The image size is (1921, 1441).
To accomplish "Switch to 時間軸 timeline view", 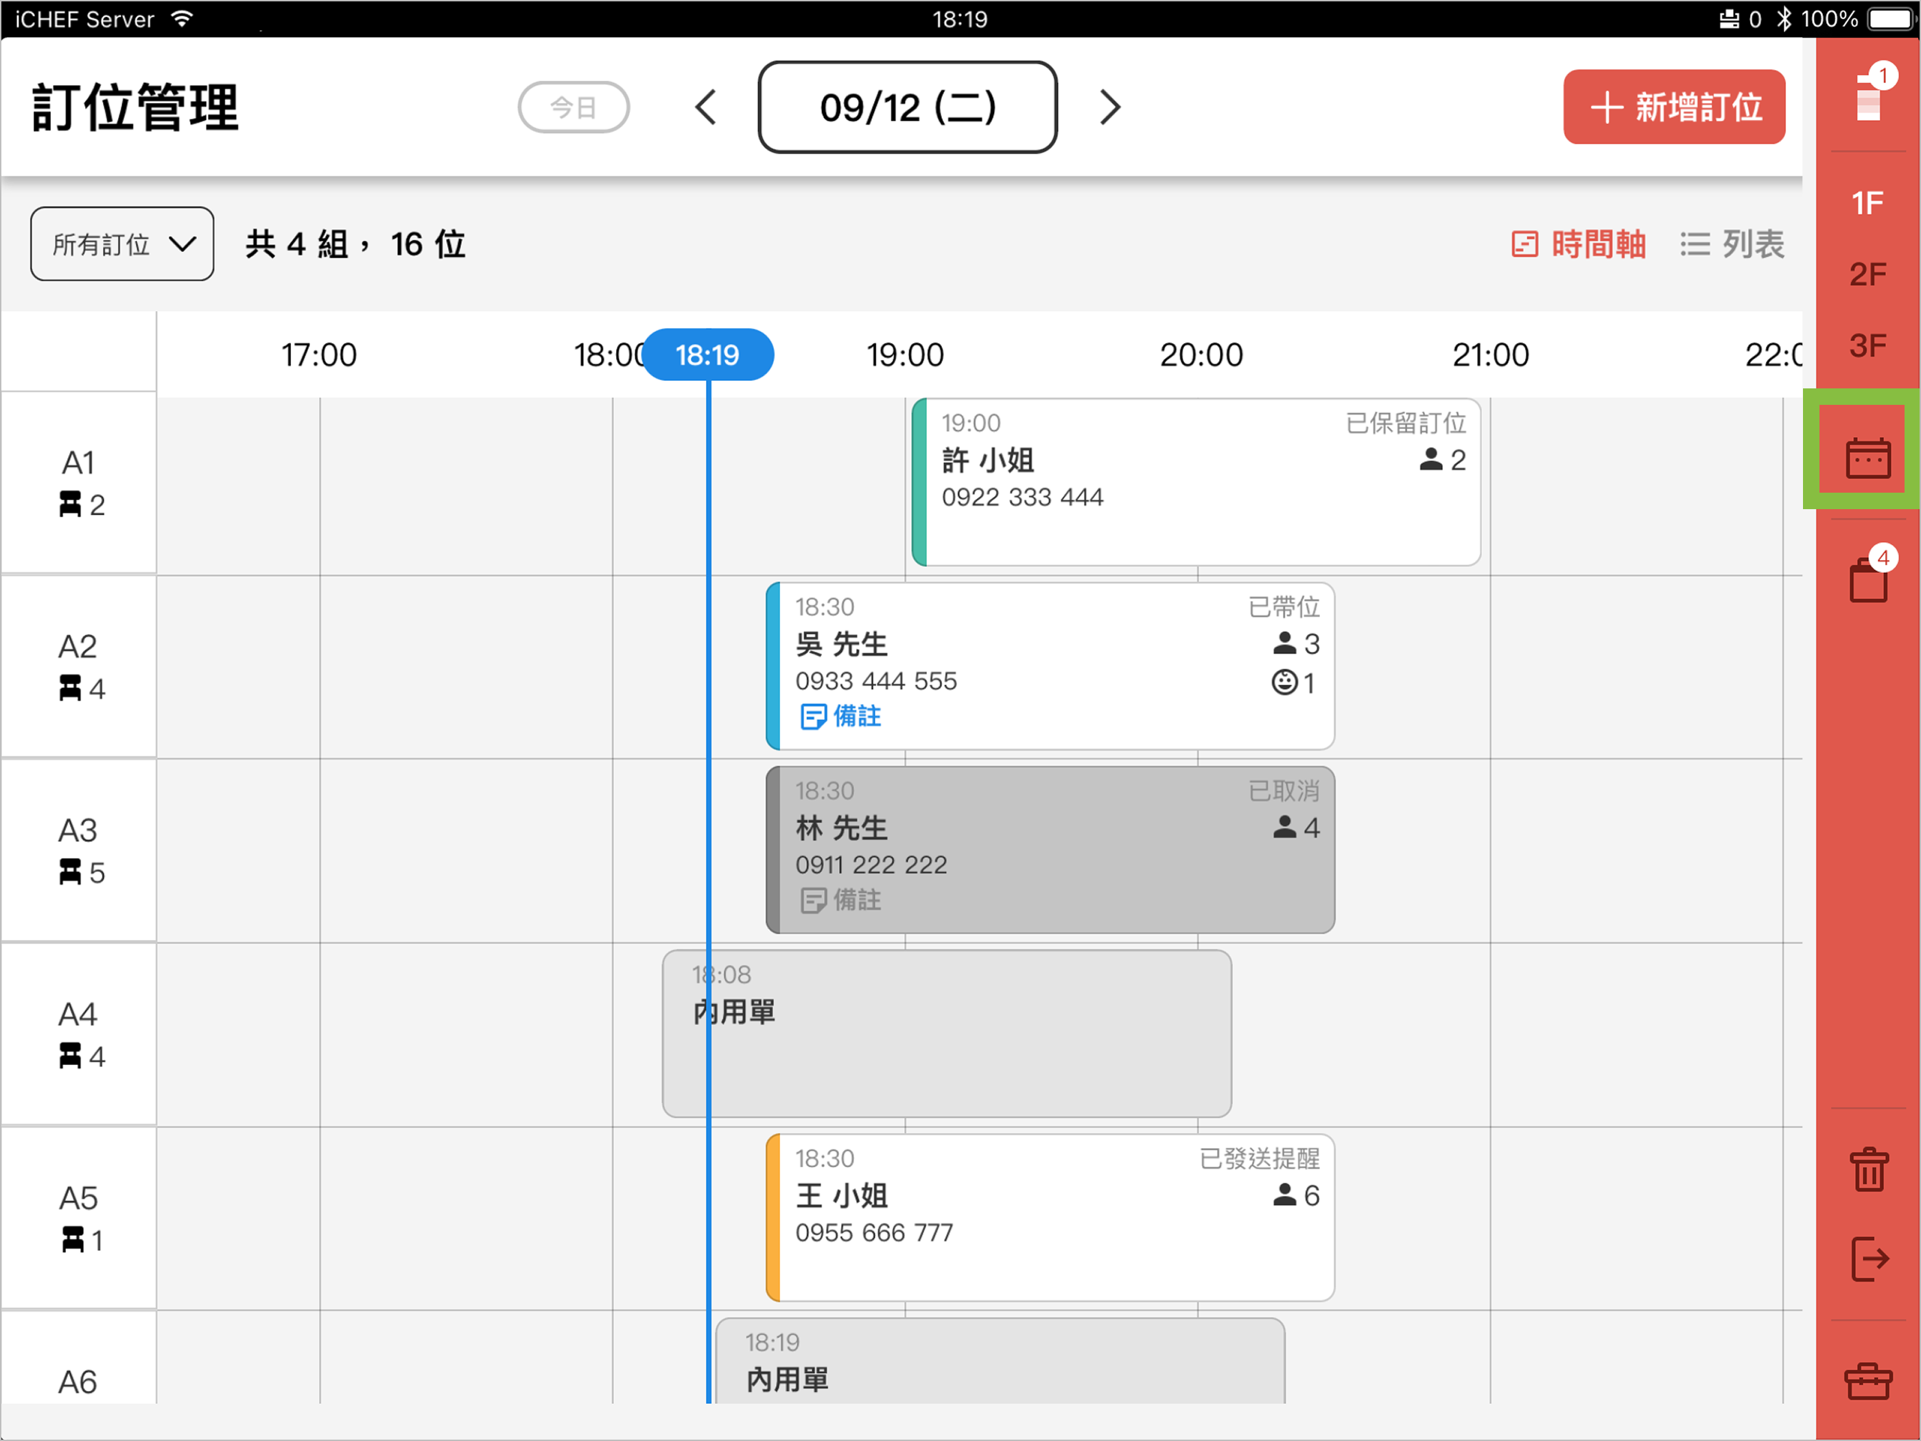I will 1578,244.
